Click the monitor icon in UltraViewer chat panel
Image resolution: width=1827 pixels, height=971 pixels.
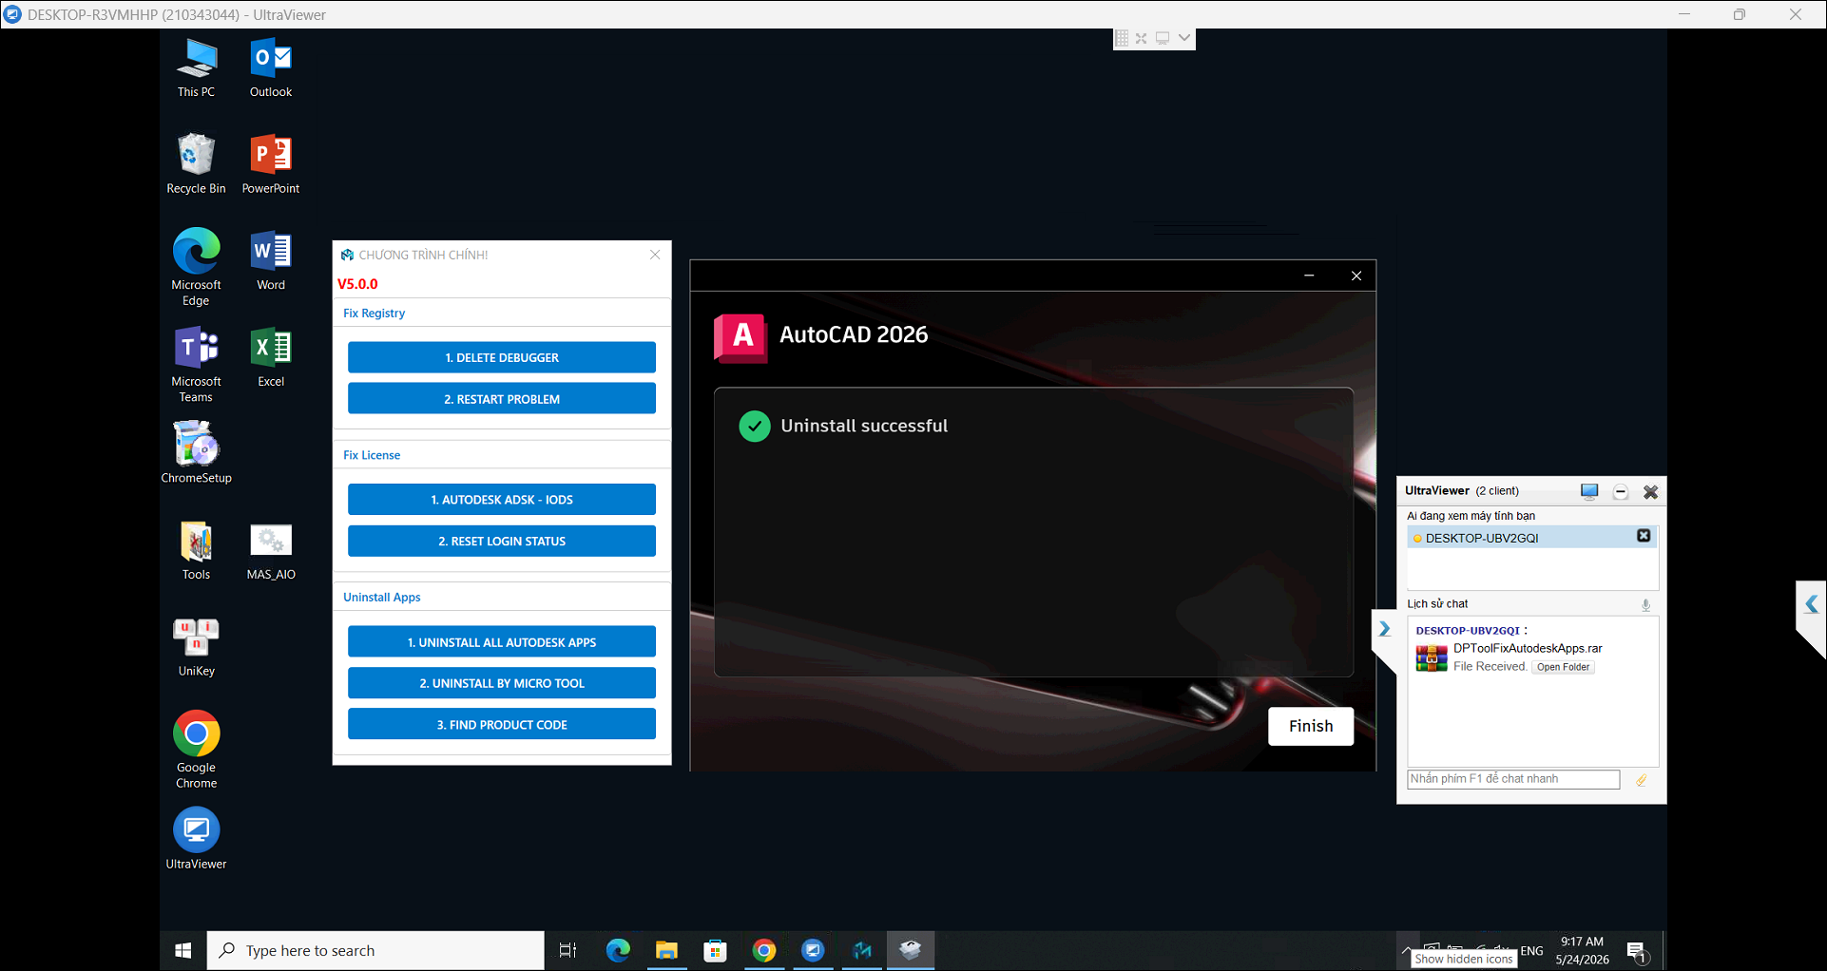(x=1589, y=491)
